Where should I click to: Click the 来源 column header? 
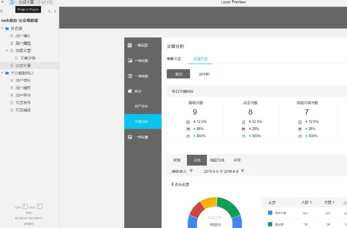[272, 202]
